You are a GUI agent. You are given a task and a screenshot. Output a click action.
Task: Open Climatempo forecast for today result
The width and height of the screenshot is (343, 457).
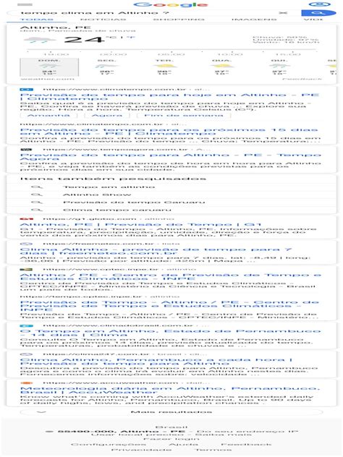pyautogui.click(x=169, y=97)
